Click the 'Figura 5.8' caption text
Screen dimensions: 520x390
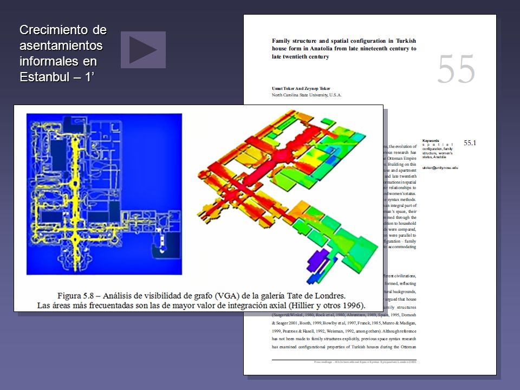pyautogui.click(x=201, y=296)
